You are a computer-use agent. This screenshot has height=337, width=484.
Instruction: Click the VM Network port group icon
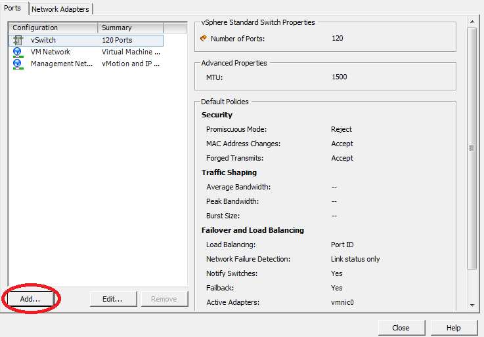pyautogui.click(x=18, y=52)
